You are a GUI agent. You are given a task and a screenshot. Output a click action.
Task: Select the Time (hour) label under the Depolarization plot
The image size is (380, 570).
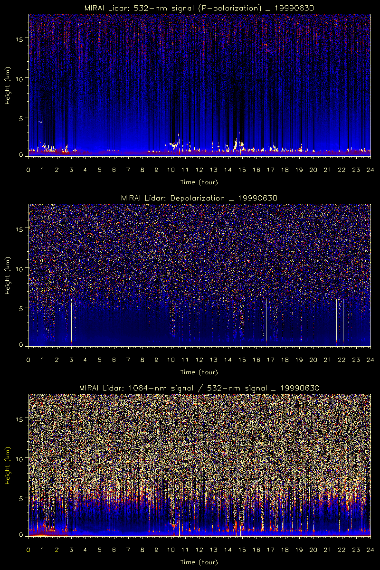199,372
